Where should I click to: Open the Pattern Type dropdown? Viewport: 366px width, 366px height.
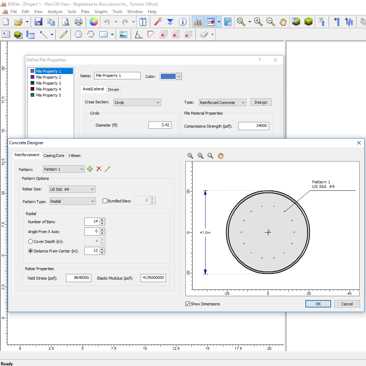tap(72, 201)
